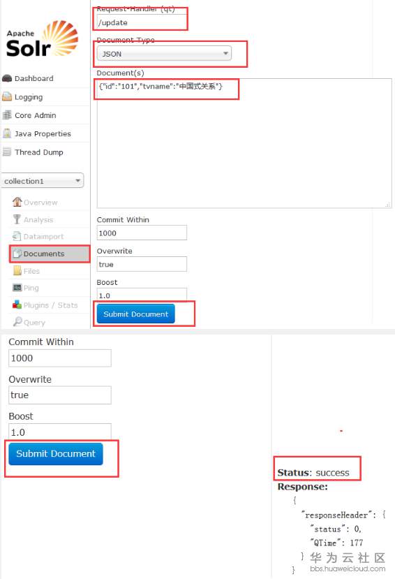Go to the Dataimport menu item
The width and height of the screenshot is (395, 579).
(38, 236)
